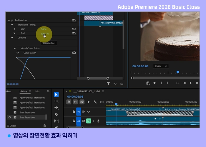
Task: Select the Slip tool
Action: click(x=56, y=121)
